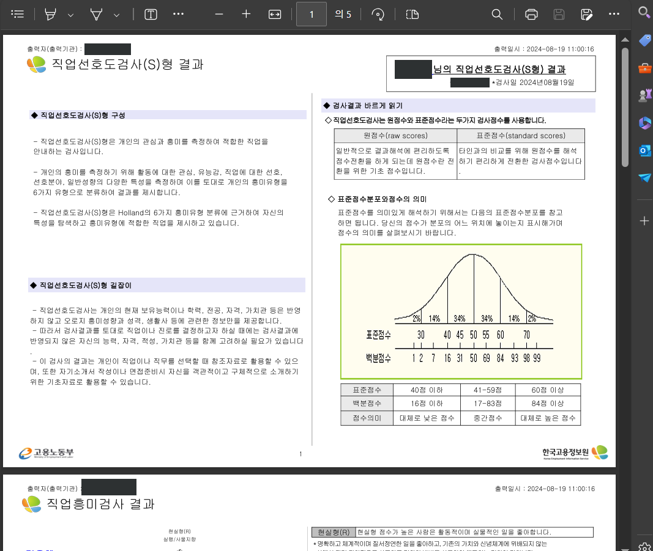Expand highlighter color options dropdown

(71, 15)
